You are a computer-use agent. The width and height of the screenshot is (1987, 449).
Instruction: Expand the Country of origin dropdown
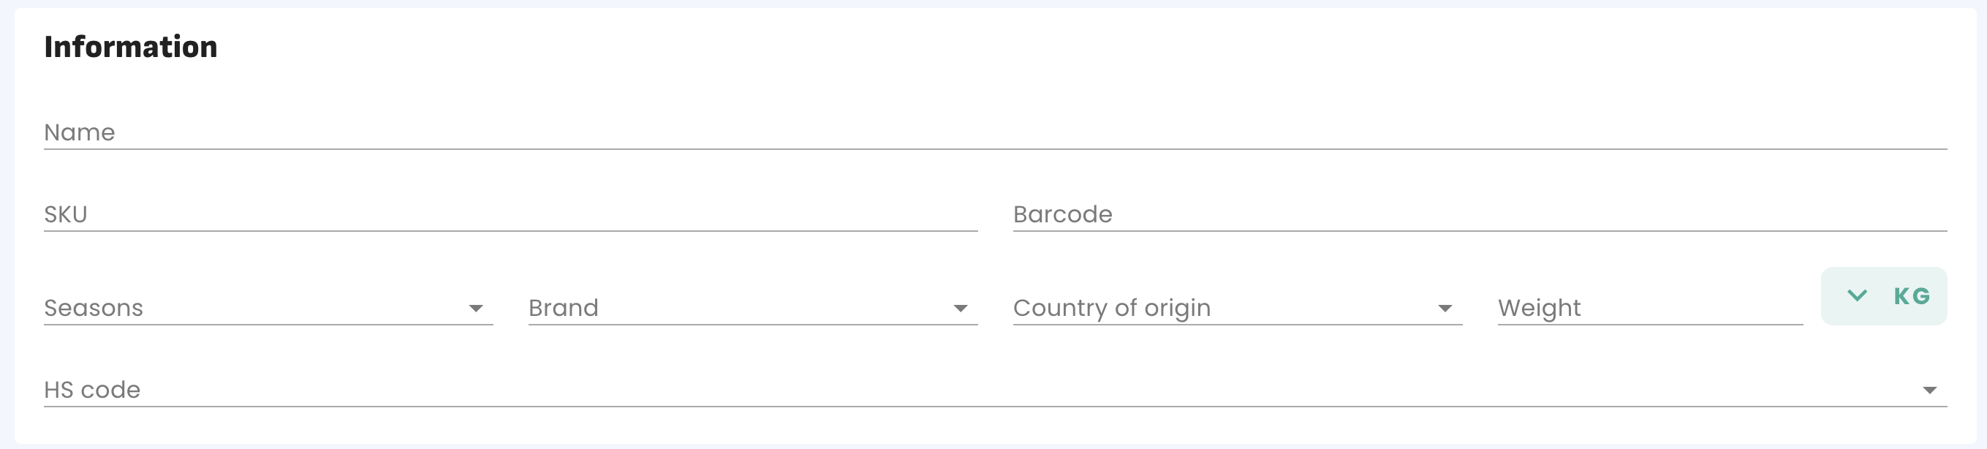[x=1227, y=308]
